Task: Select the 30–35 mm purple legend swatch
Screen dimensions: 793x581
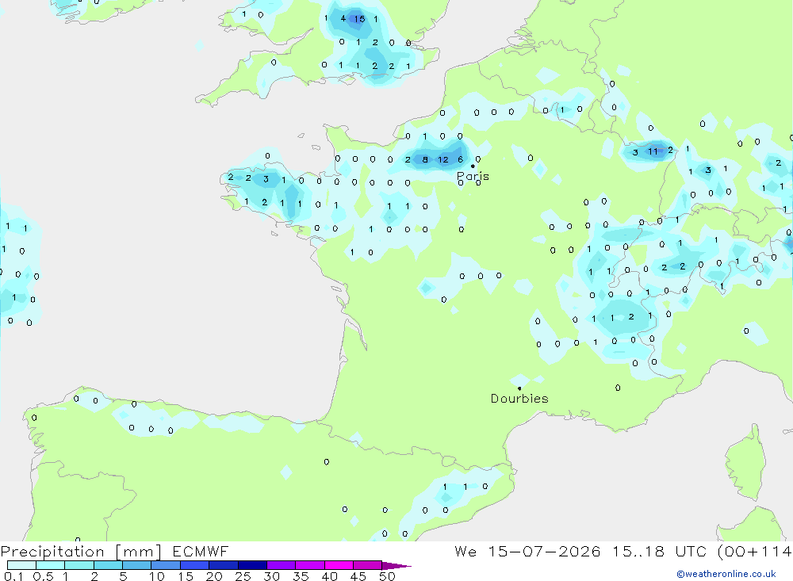Action: tap(281, 565)
